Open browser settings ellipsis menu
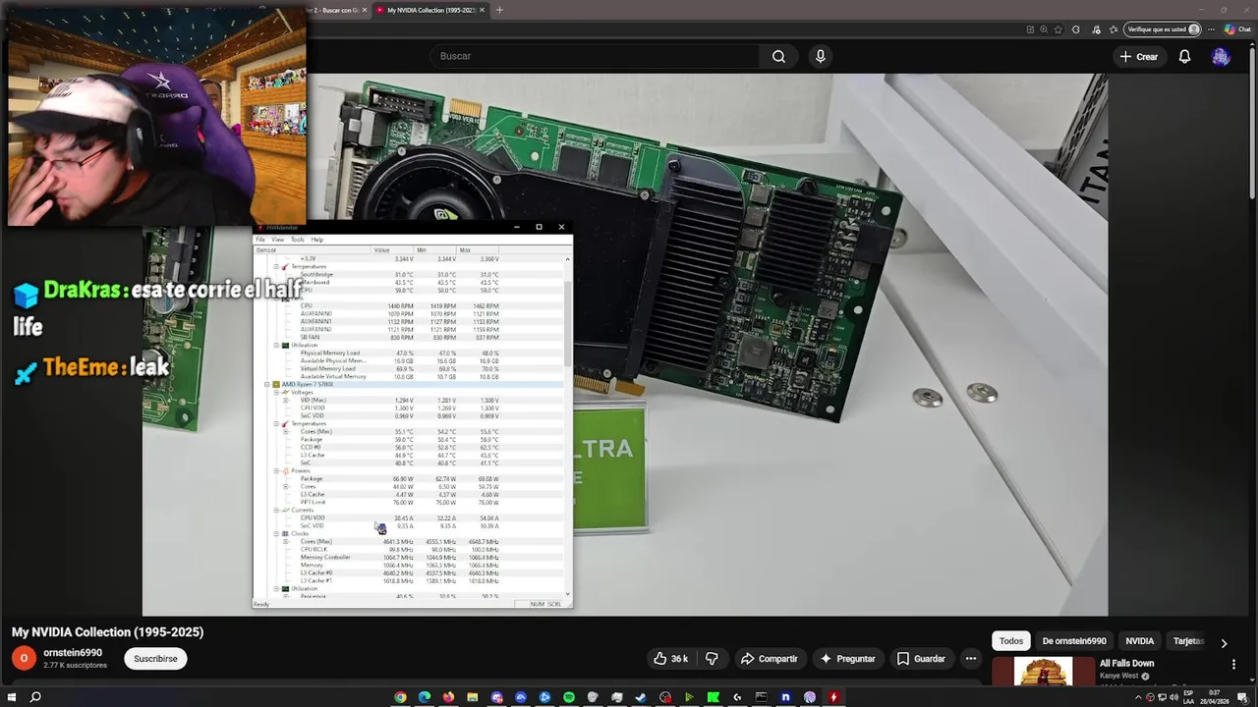 [x=1213, y=29]
